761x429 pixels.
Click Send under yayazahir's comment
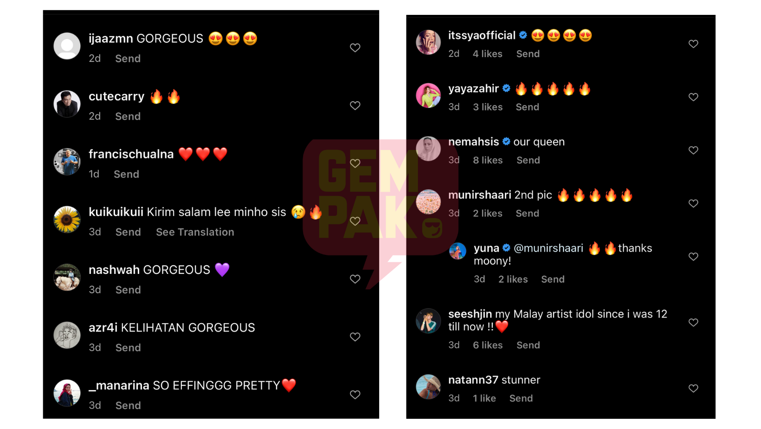tap(528, 107)
